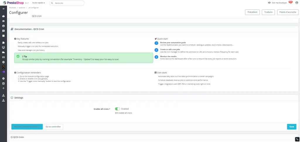
Task: Click the PrestaShop logo
Action: coord(13,3)
